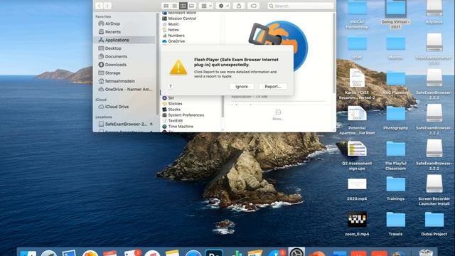The width and height of the screenshot is (455, 256).
Task: Select the Photography desktop folder
Action: point(395,117)
